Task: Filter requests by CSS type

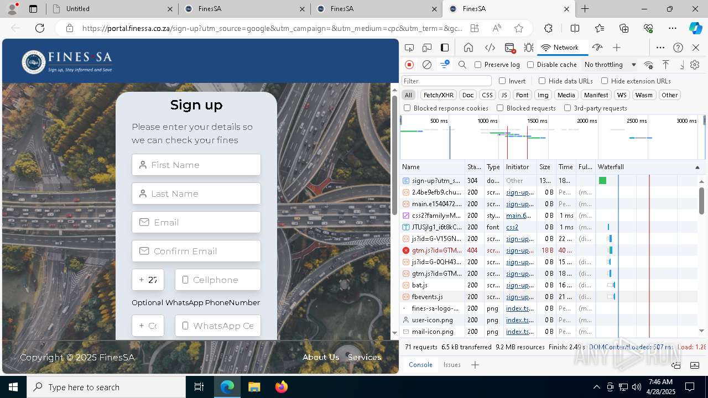Action: click(x=487, y=95)
